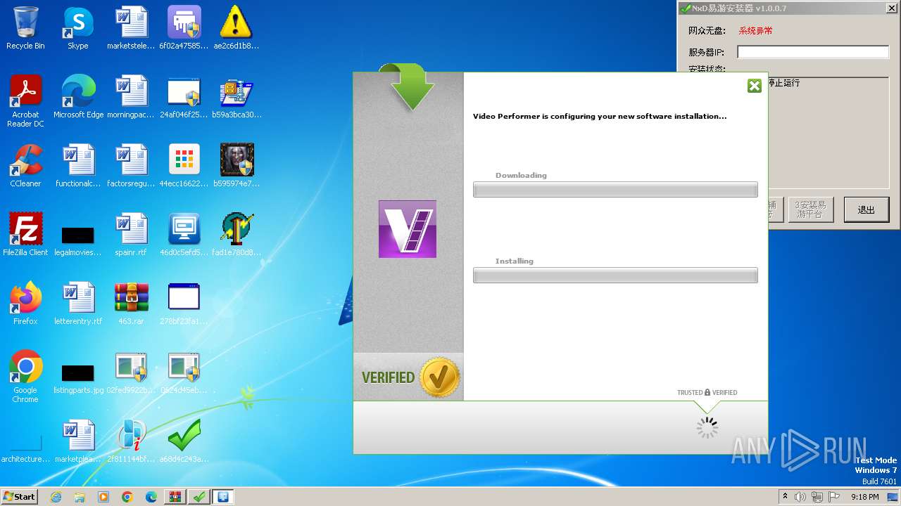Viewport: 901px width, 506px height.
Task: Launch Edge from the taskbar
Action: [x=151, y=497]
